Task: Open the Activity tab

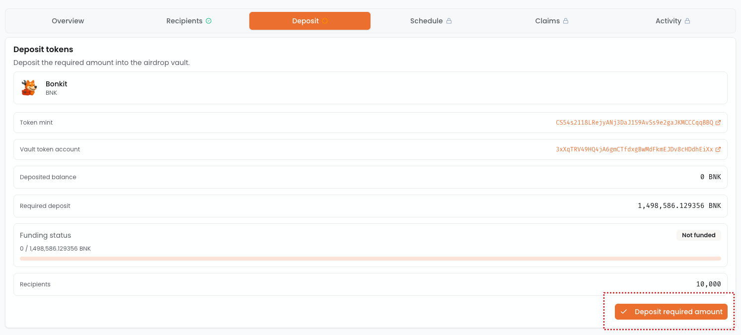Action: [x=668, y=21]
